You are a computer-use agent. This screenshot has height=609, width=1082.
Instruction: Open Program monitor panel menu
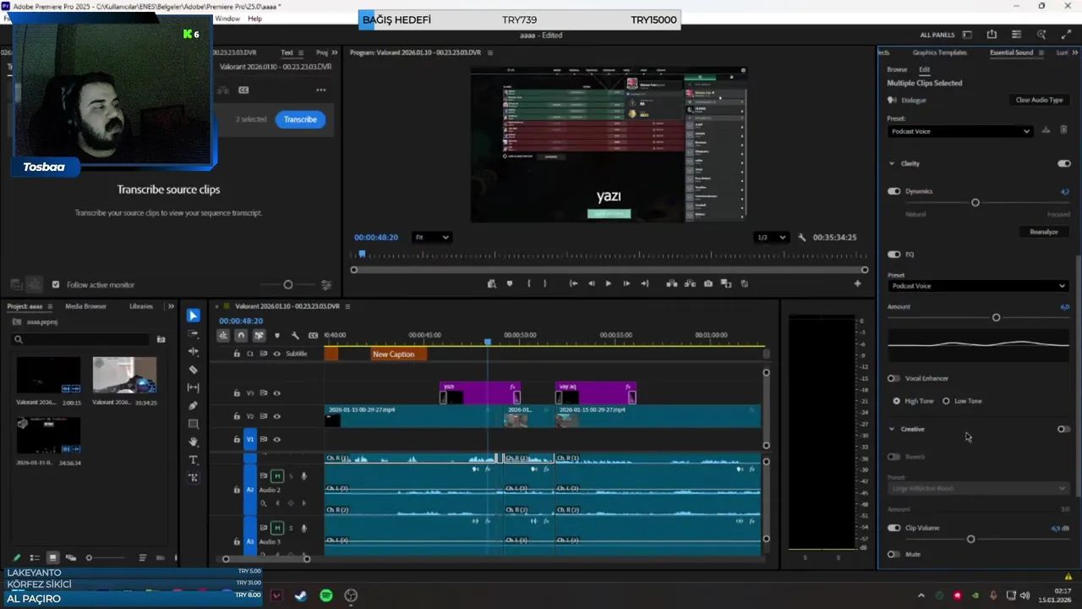coord(489,52)
